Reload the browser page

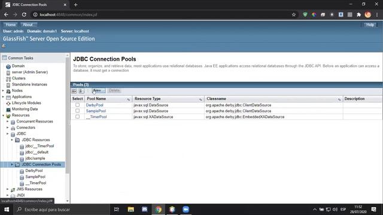point(24,14)
